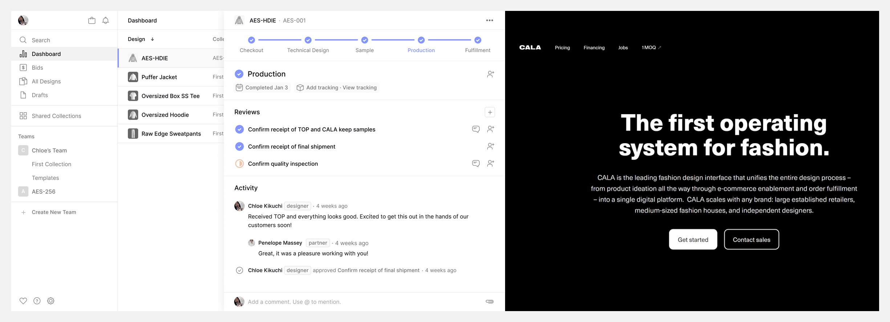The image size is (890, 322).
Task: Select the Puffer Jacket design row
Action: (x=171, y=77)
